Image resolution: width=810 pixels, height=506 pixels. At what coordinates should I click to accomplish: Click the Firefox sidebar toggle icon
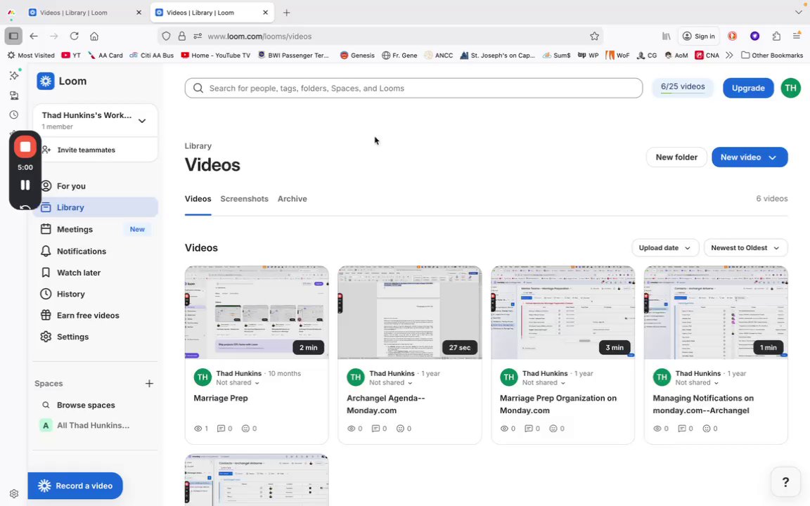click(x=13, y=36)
